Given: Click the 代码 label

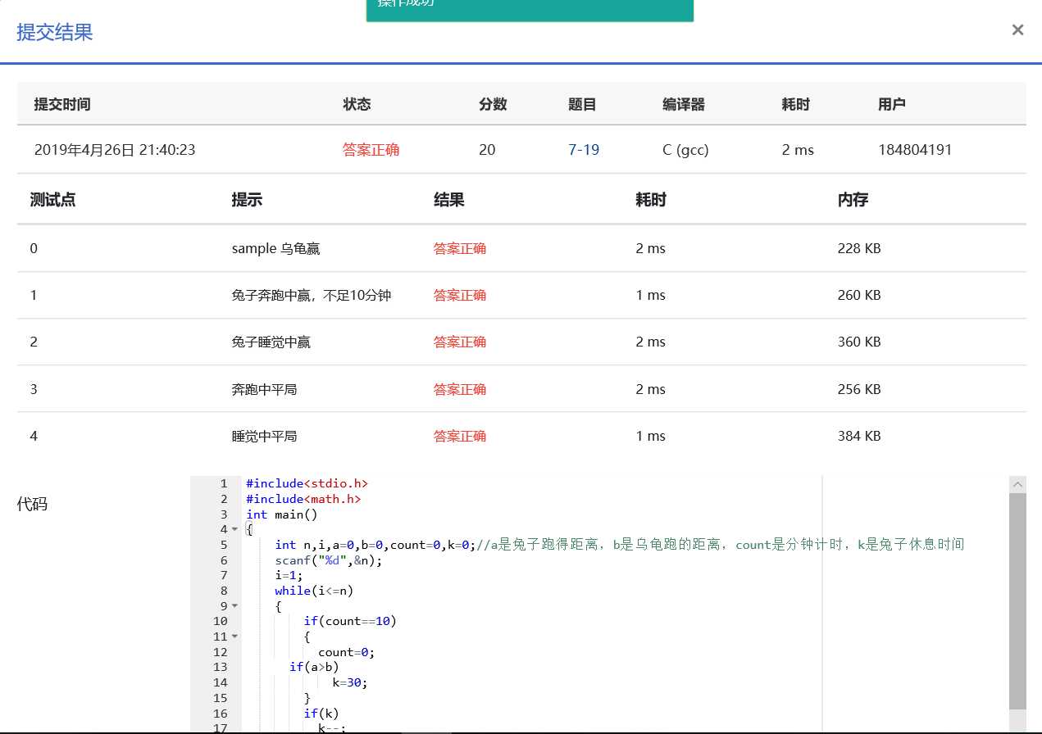Looking at the screenshot, I should coord(32,504).
